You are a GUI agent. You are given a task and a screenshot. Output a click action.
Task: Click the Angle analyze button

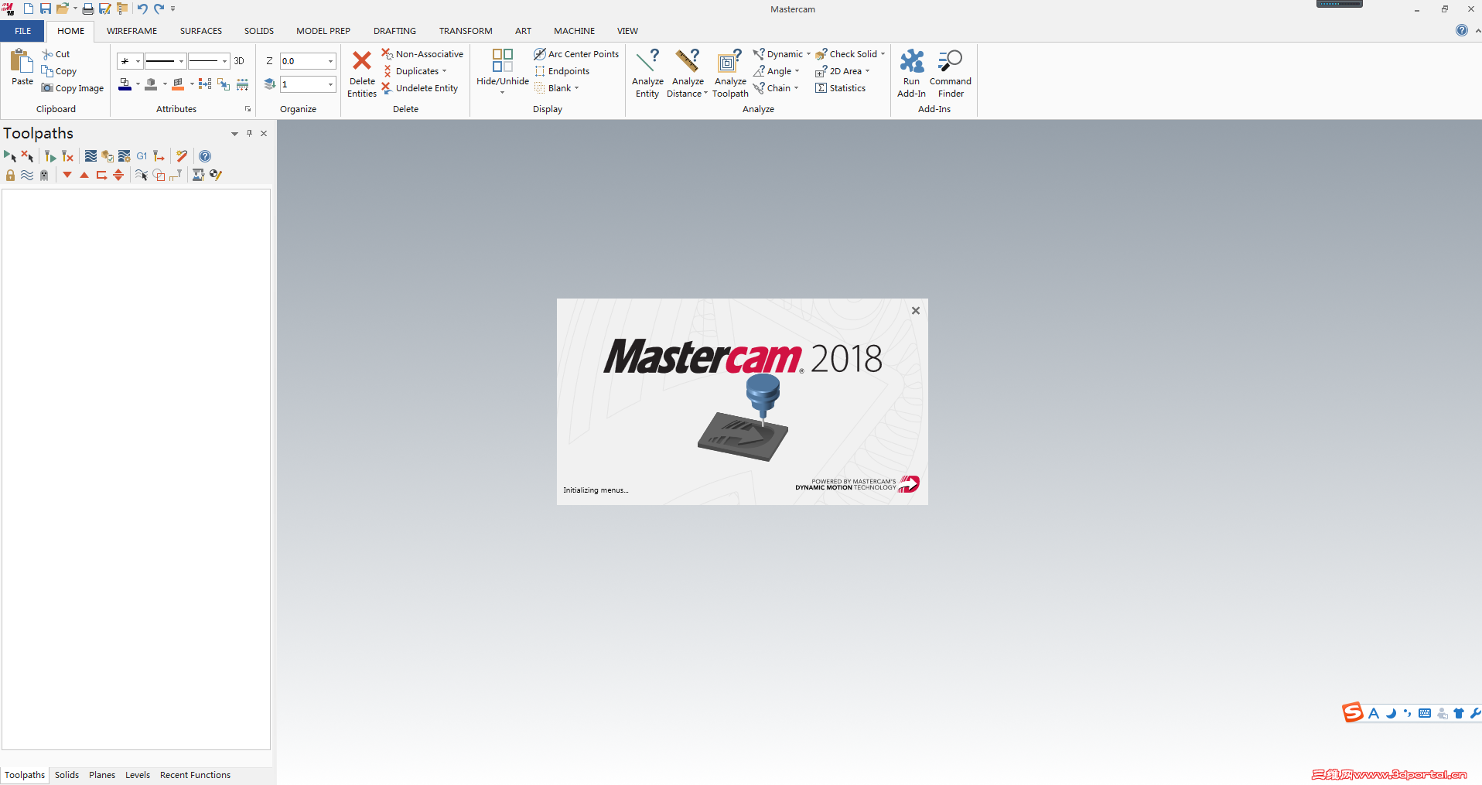[777, 71]
